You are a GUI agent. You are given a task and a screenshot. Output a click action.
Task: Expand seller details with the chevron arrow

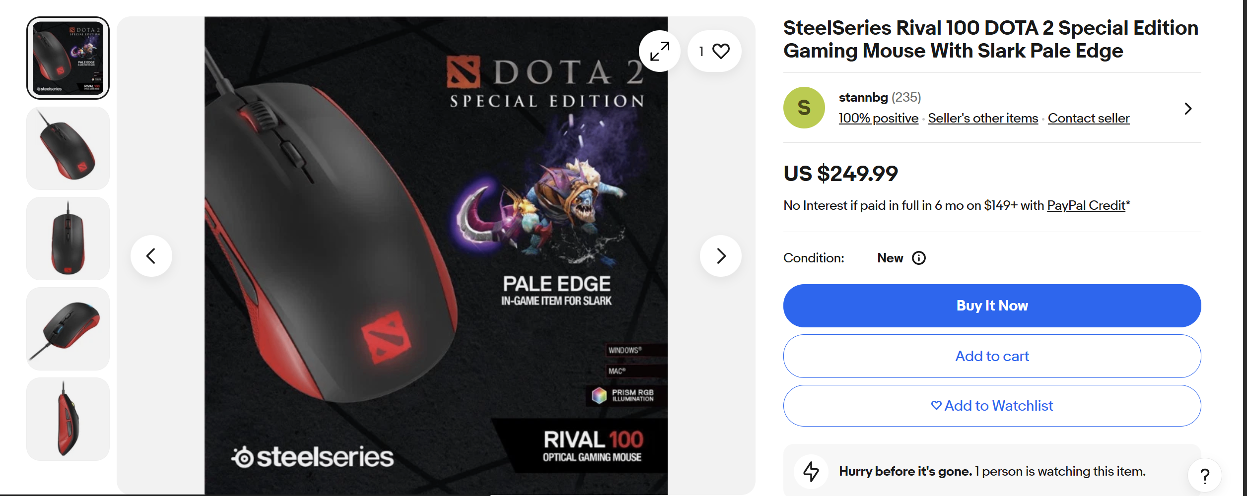(1188, 109)
